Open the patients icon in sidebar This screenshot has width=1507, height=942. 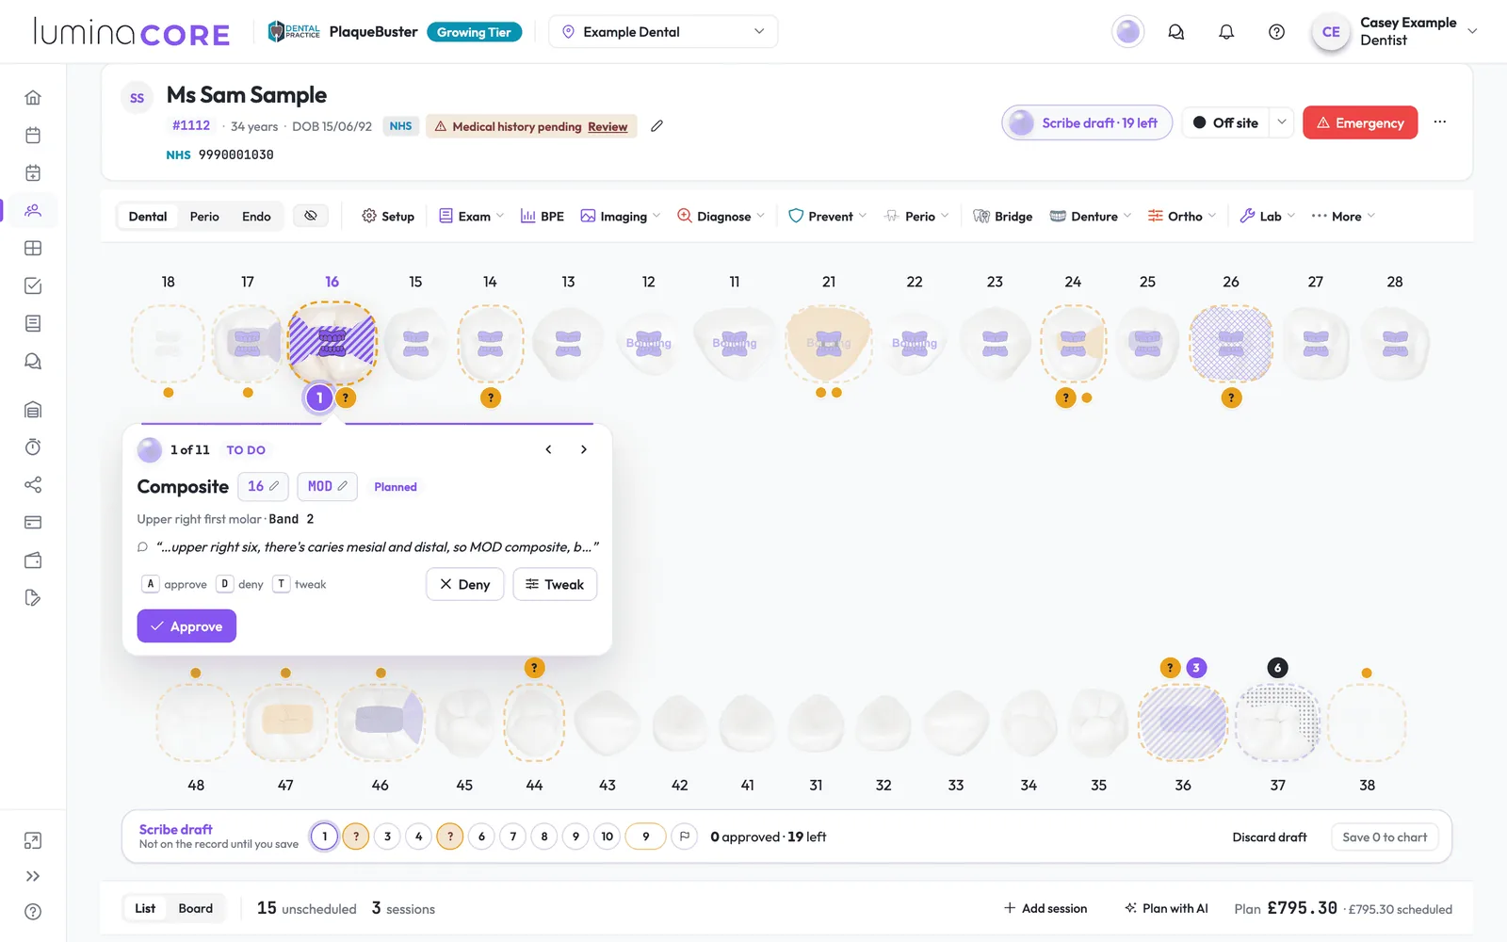(33, 210)
